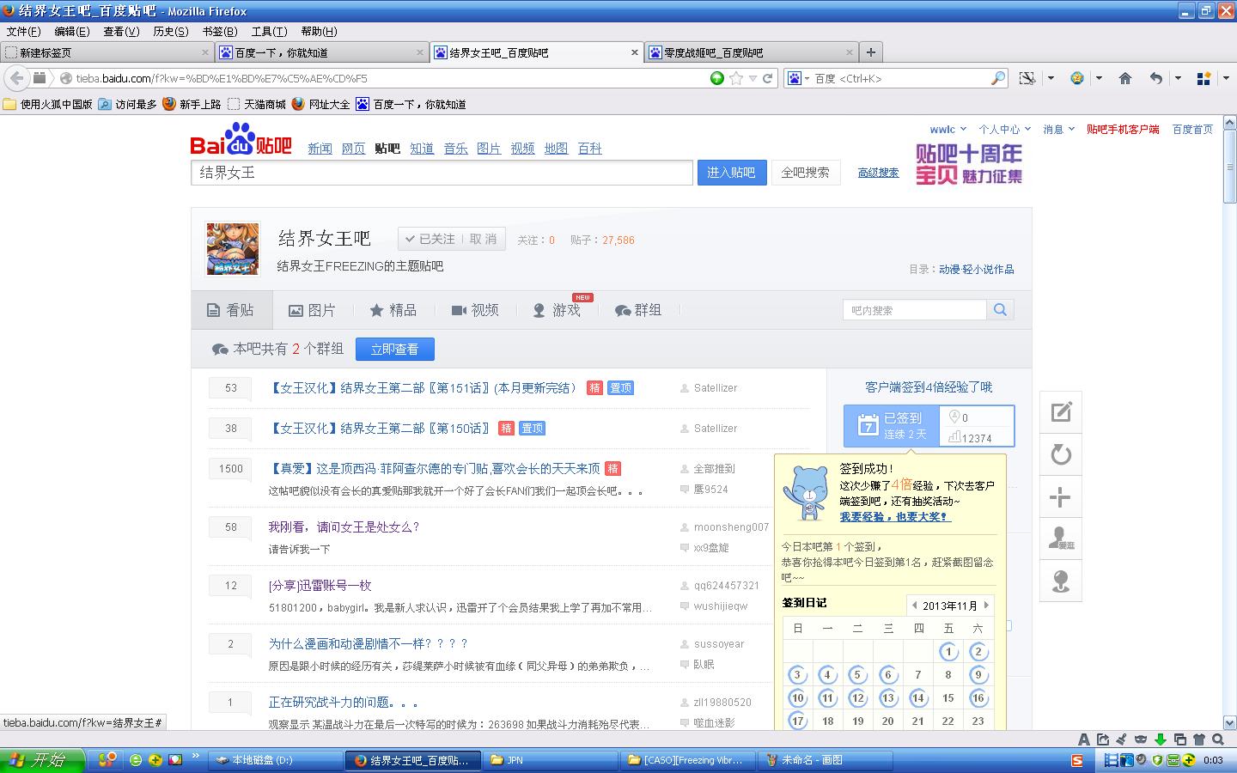
Task: Open the 我要经验，也要大奖 link
Action: click(x=893, y=517)
